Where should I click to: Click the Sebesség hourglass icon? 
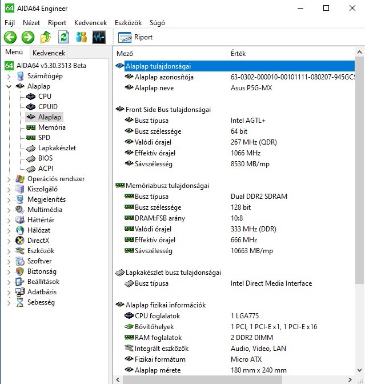point(20,302)
